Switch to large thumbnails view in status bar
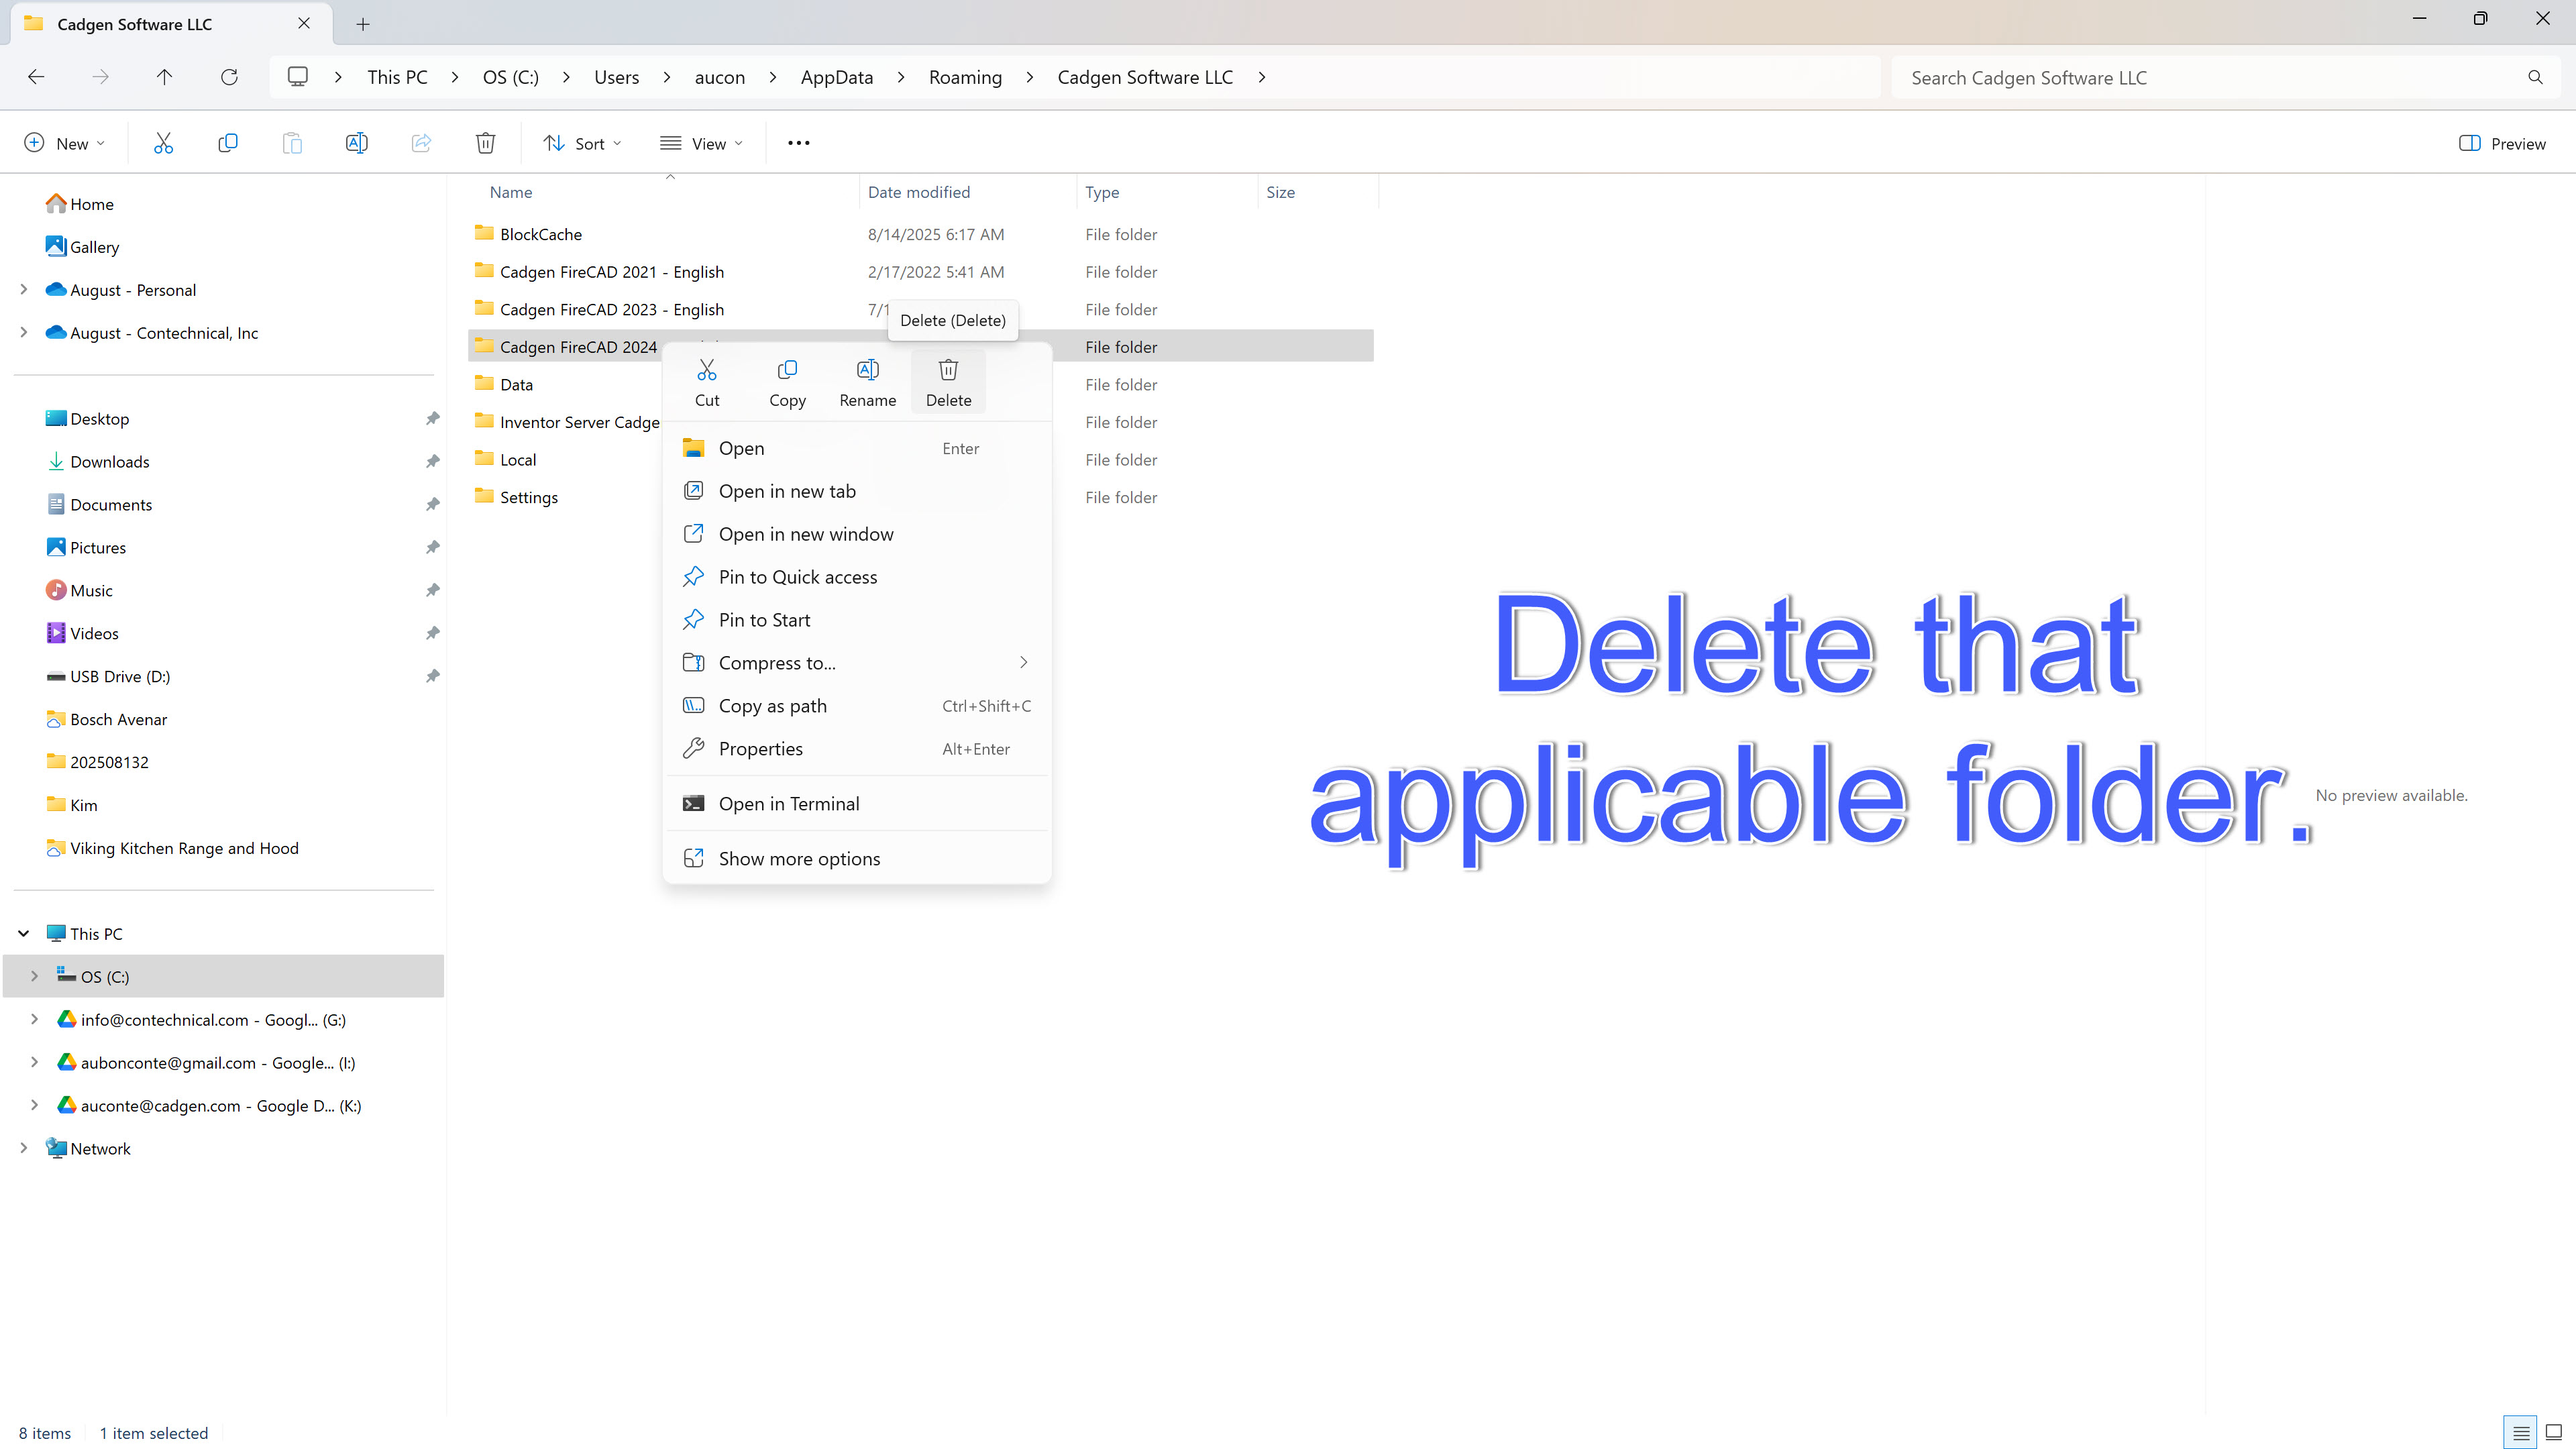 coord(2553,1432)
